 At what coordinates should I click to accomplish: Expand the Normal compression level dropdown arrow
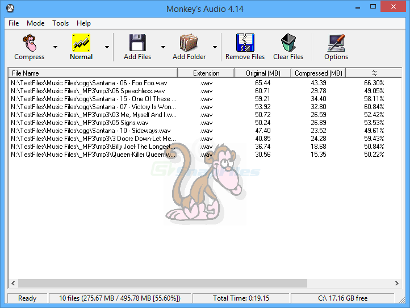[107, 47]
